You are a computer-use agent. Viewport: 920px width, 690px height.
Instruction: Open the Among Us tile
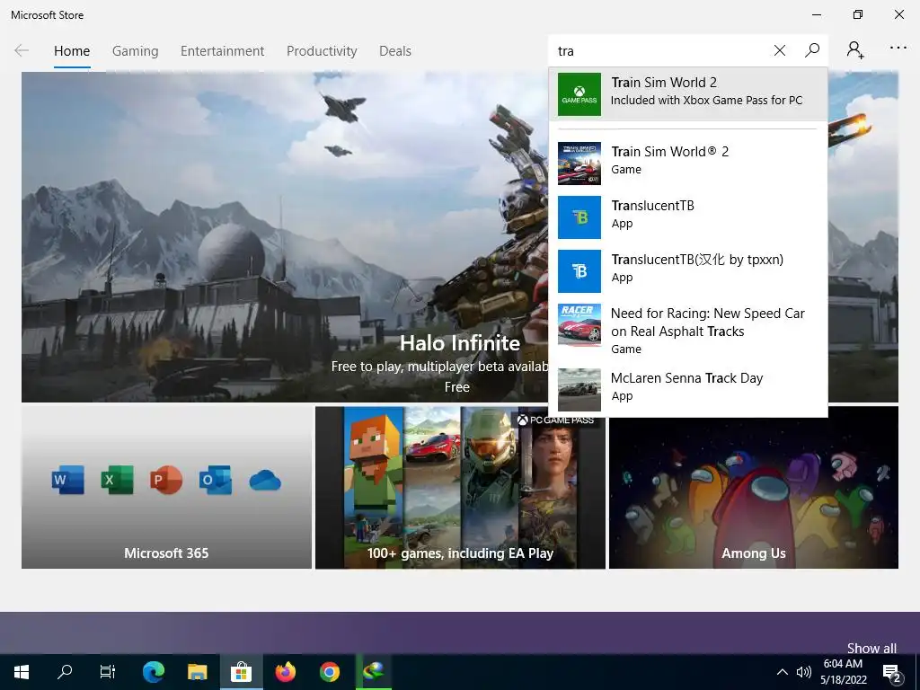pos(754,488)
